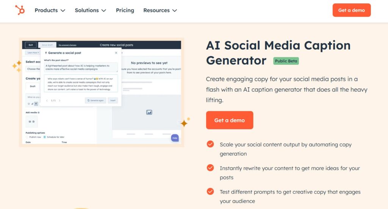Click the header Get a demo button

tap(351, 10)
